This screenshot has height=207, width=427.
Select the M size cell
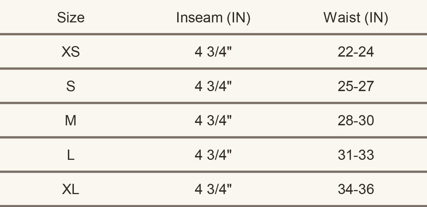tap(71, 121)
